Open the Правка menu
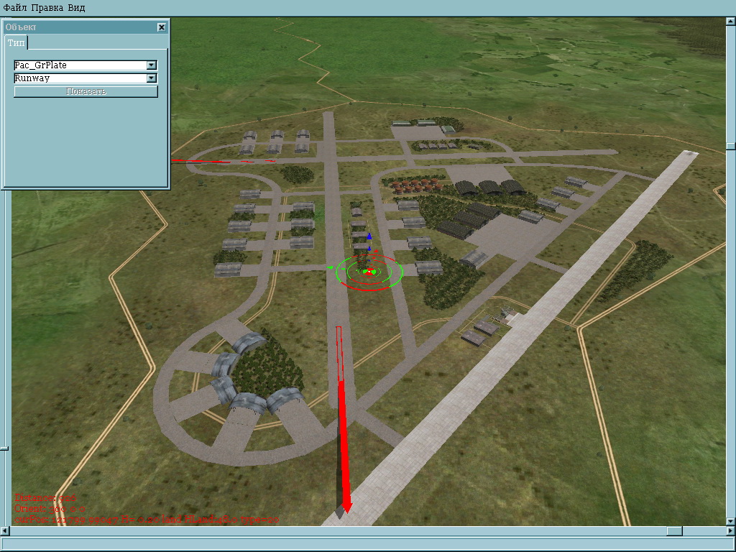736x552 pixels. 47,7
